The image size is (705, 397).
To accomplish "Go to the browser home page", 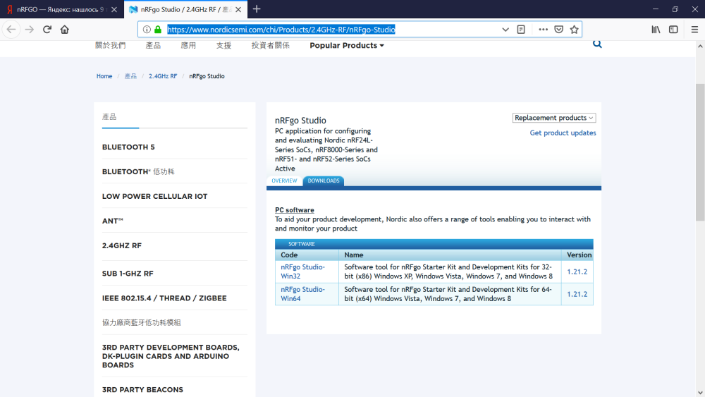I will (x=65, y=30).
